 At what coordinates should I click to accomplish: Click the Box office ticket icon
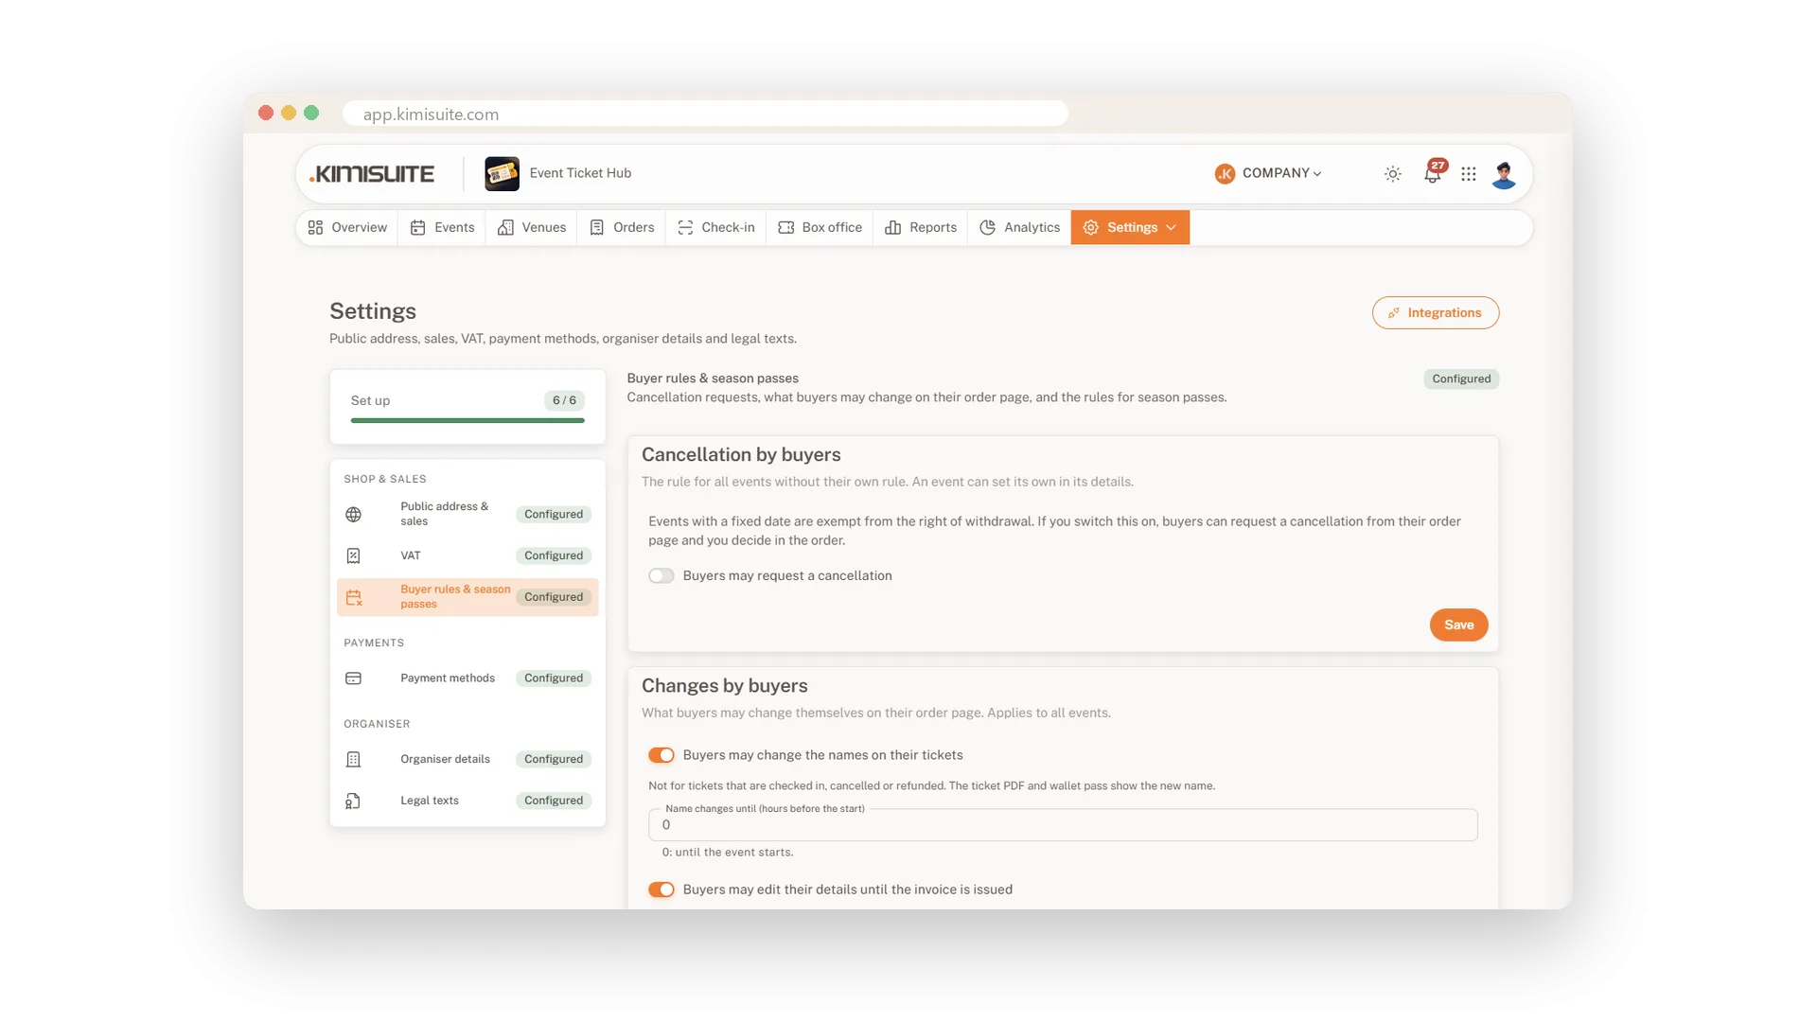coord(785,228)
